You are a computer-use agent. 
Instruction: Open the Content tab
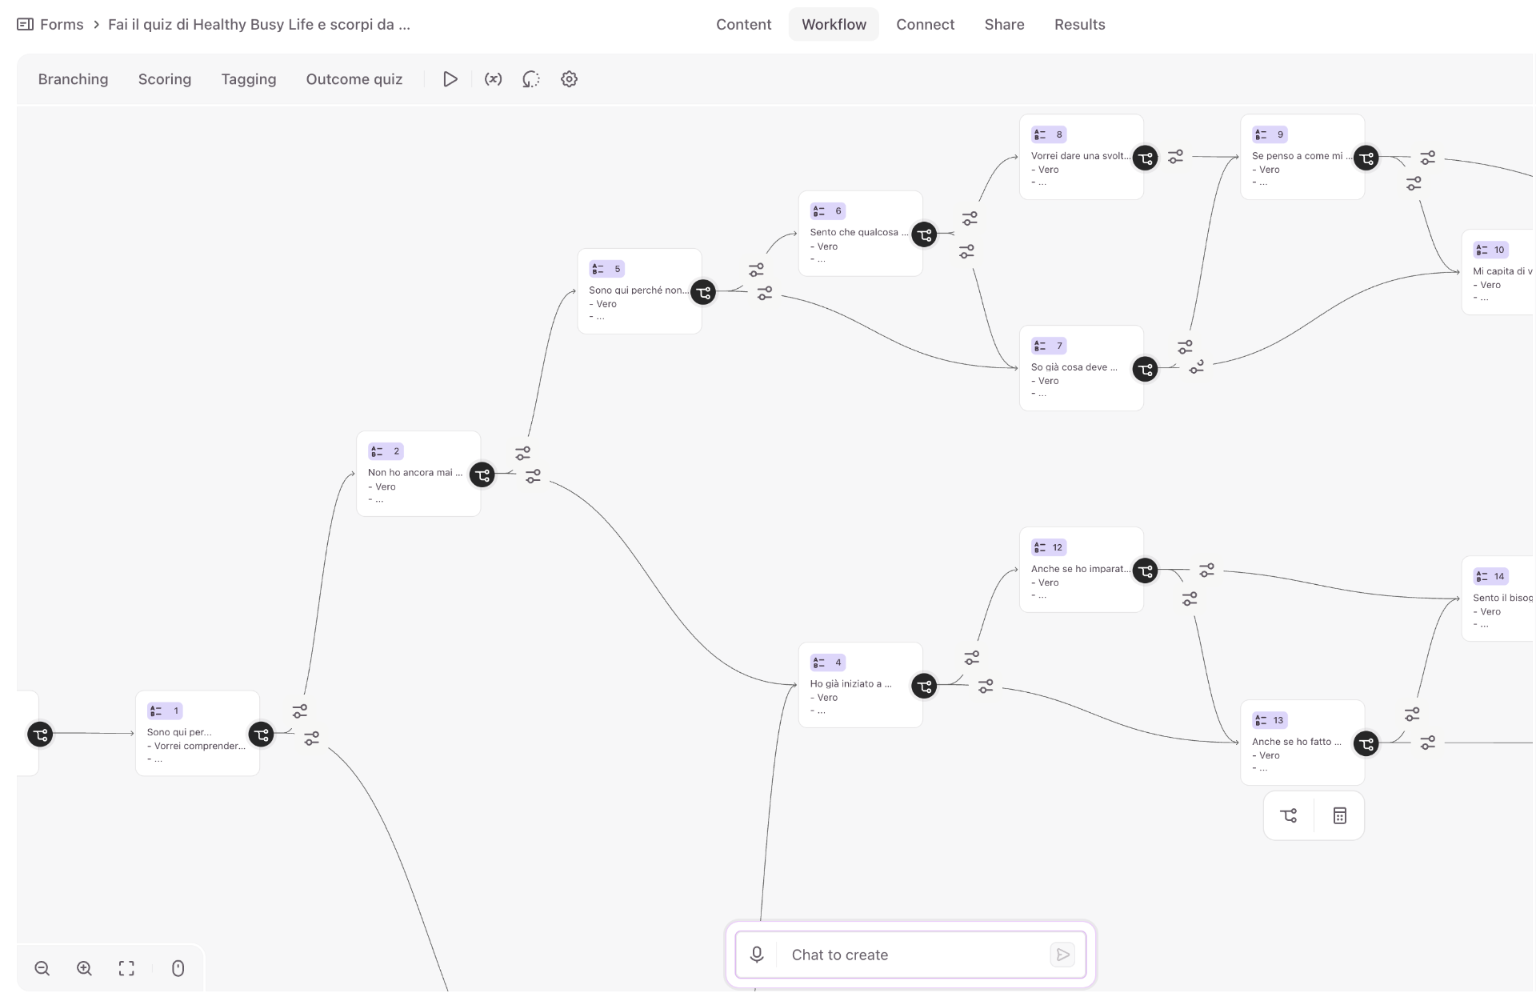[x=743, y=24]
